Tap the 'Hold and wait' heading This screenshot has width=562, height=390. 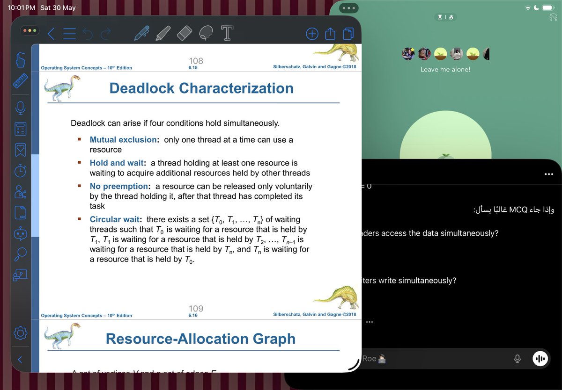117,163
